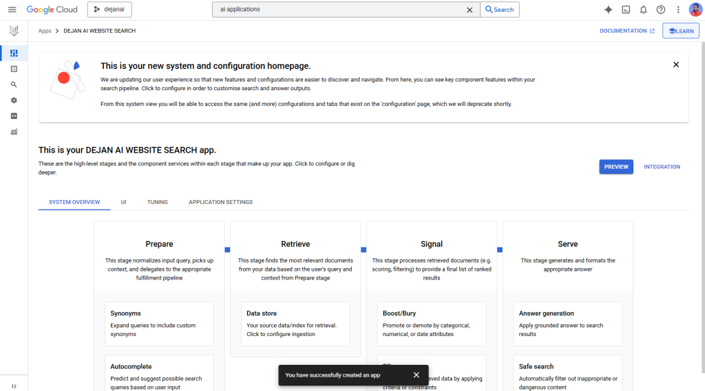Screen dimensions: 705x391
Task: Select the gear configuration icon in sidebar
Action: (x=14, y=100)
